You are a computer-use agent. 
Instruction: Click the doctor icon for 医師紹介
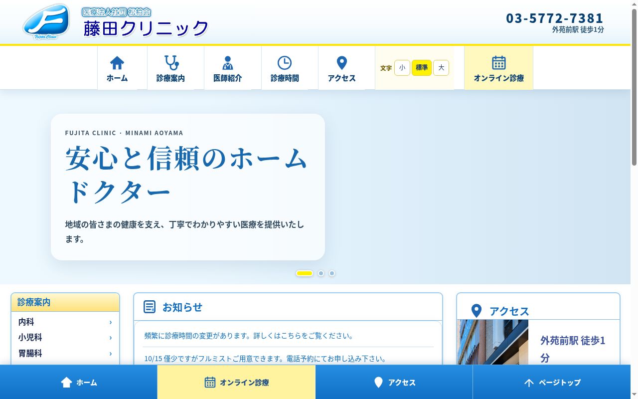point(228,63)
